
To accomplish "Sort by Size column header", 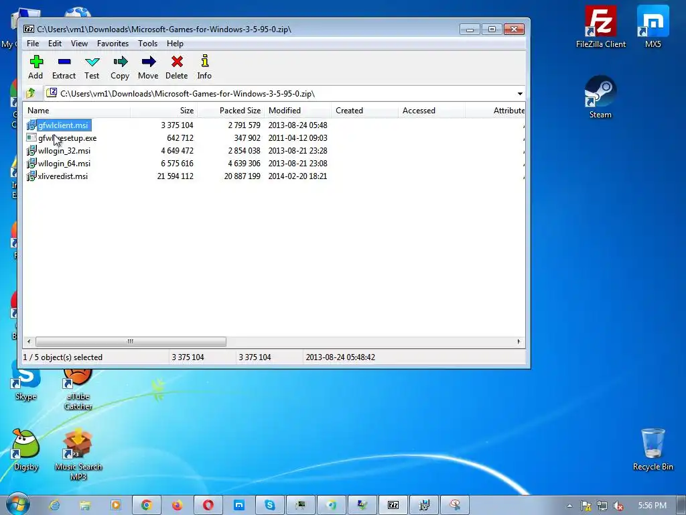I will 163,111.
